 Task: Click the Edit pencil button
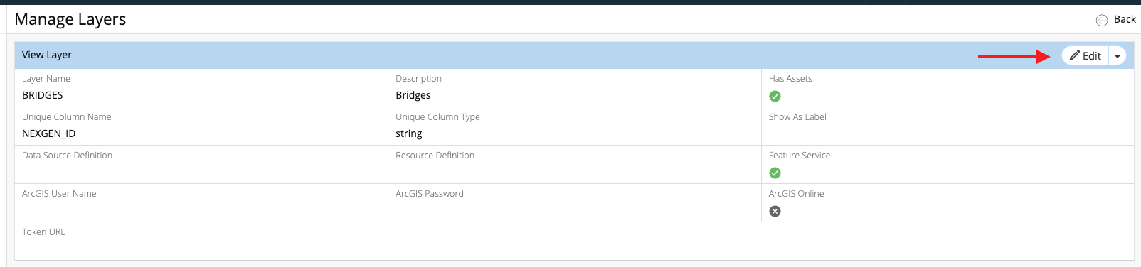[x=1086, y=55]
